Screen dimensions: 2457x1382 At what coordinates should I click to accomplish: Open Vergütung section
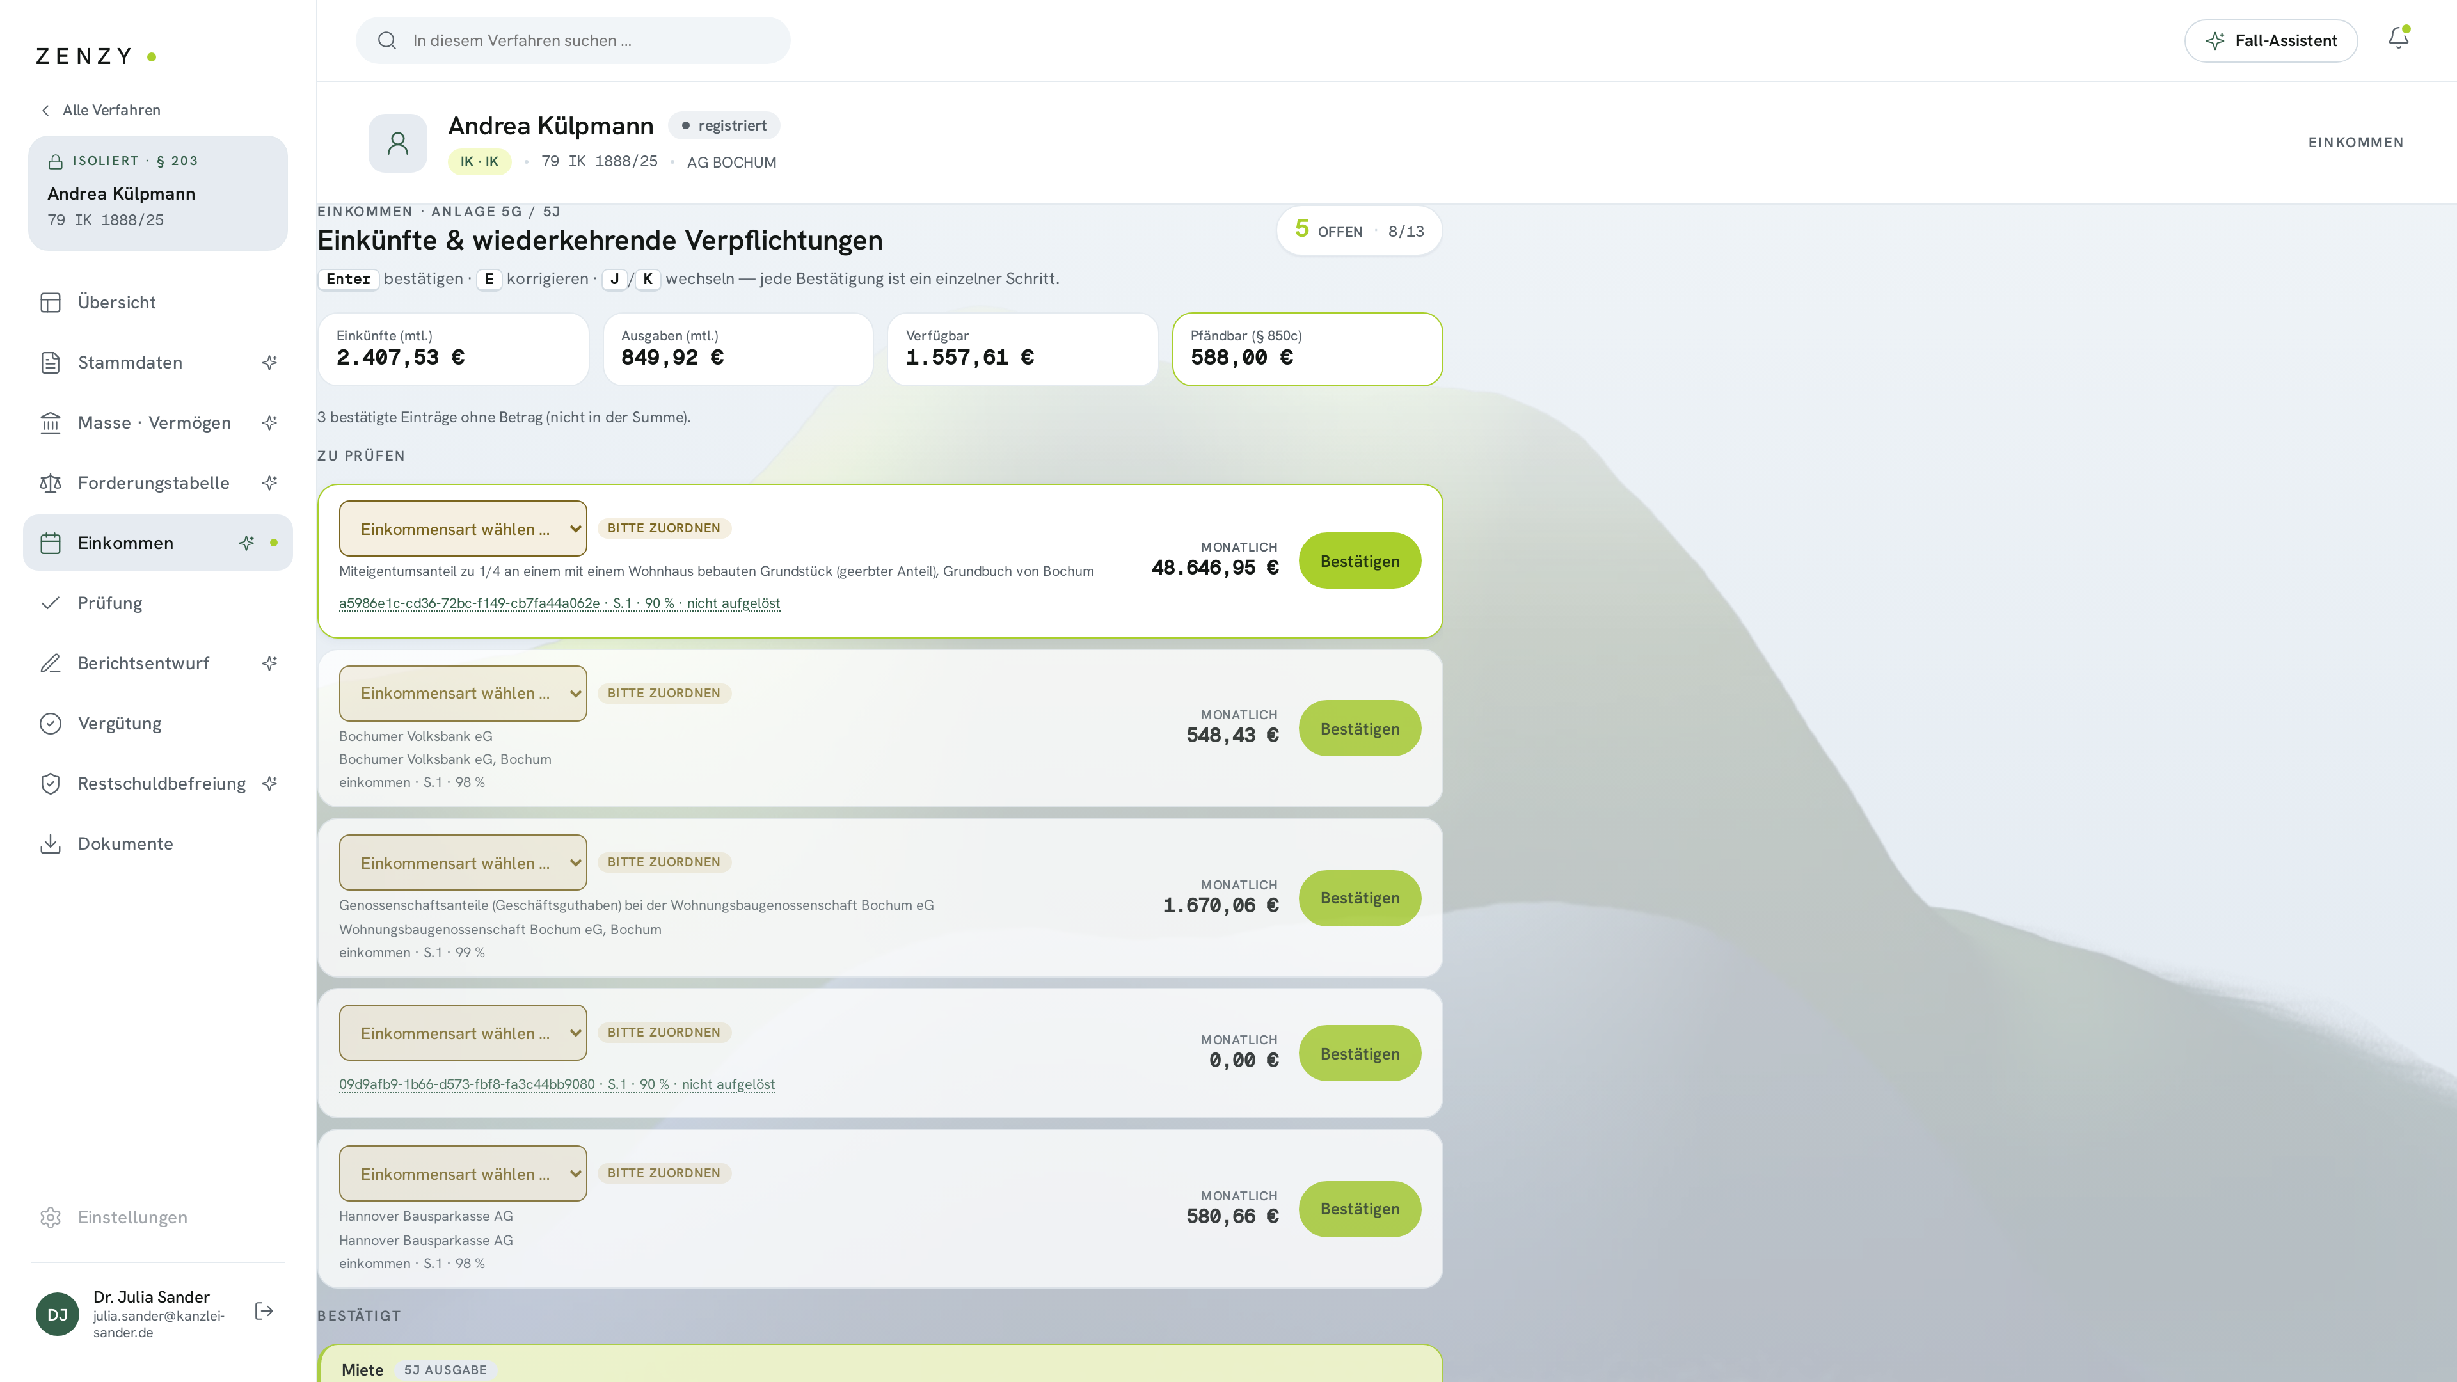(x=157, y=723)
